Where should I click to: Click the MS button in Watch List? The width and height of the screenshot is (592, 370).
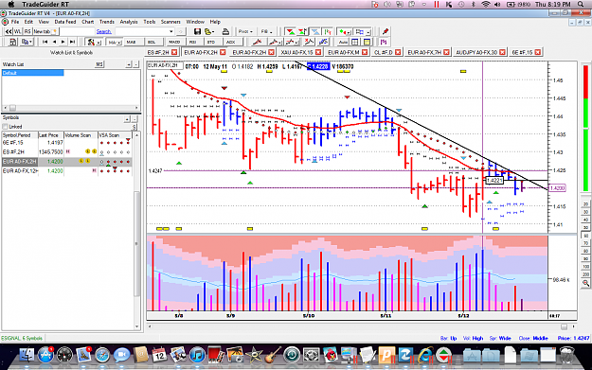point(99,64)
